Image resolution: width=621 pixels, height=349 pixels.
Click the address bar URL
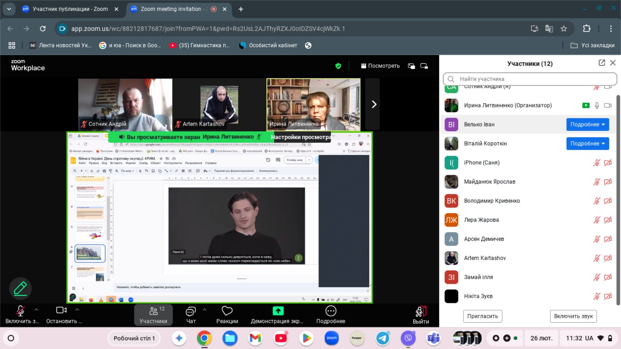[x=208, y=29]
